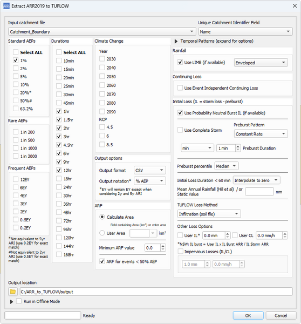The height and width of the screenshot is (324, 301).
Task: Enable the 12EY Frequent AEP checkbox
Action: click(16, 179)
